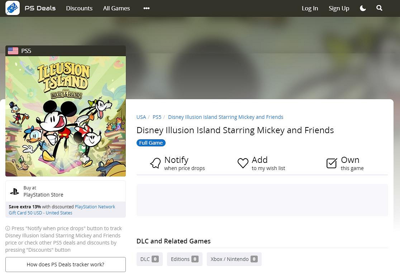Click the Log In link
400x276 pixels.
[x=310, y=8]
